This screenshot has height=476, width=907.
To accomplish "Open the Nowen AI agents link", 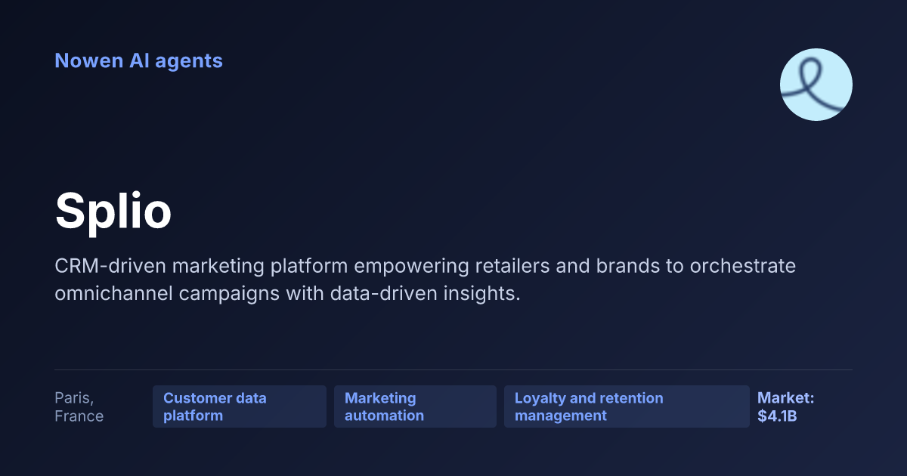I will (138, 60).
